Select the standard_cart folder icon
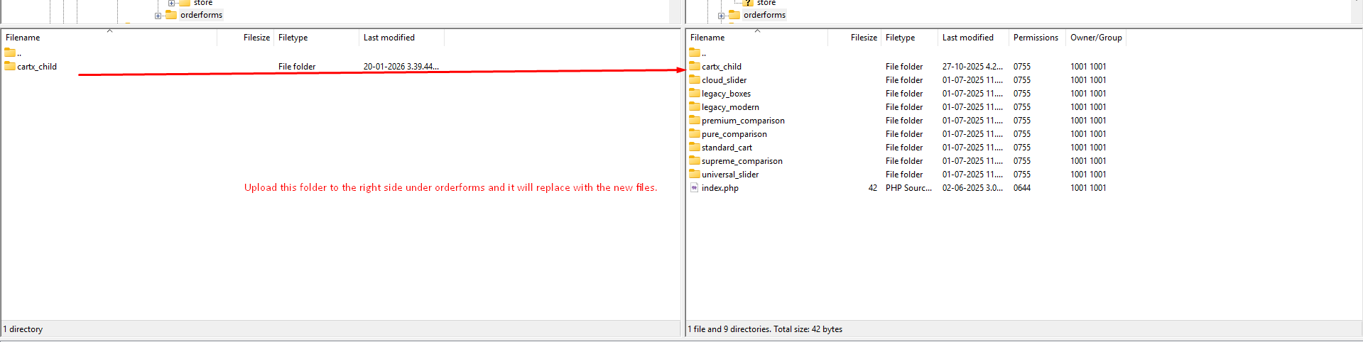The image size is (1363, 342). (695, 148)
